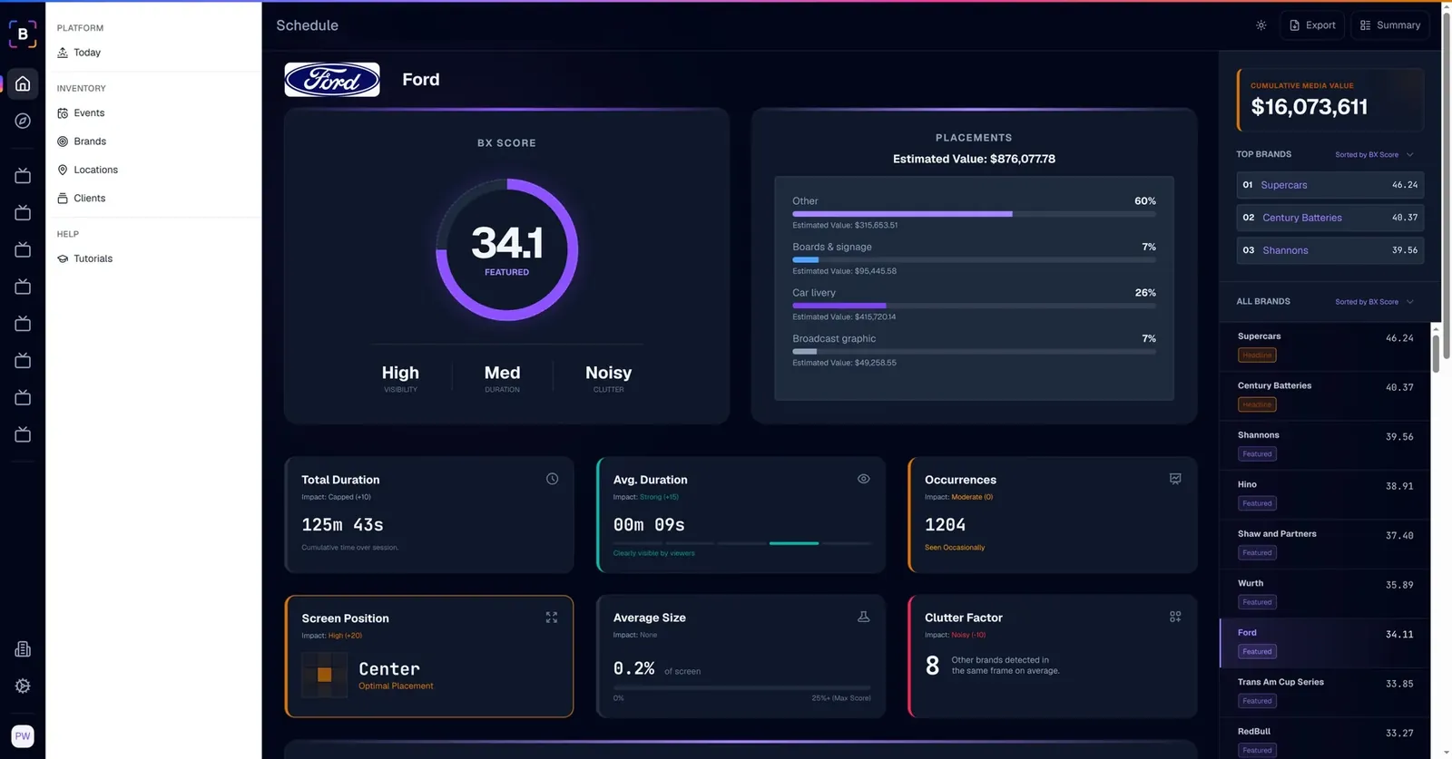Click the clock icon on Total Duration card
Screen dimensions: 1452x759
tap(552, 479)
